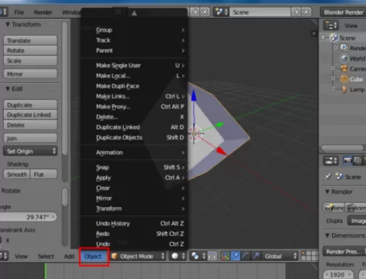The width and height of the screenshot is (366, 279).
Task: Click the Duplicate Linked button
Action: tap(30, 115)
